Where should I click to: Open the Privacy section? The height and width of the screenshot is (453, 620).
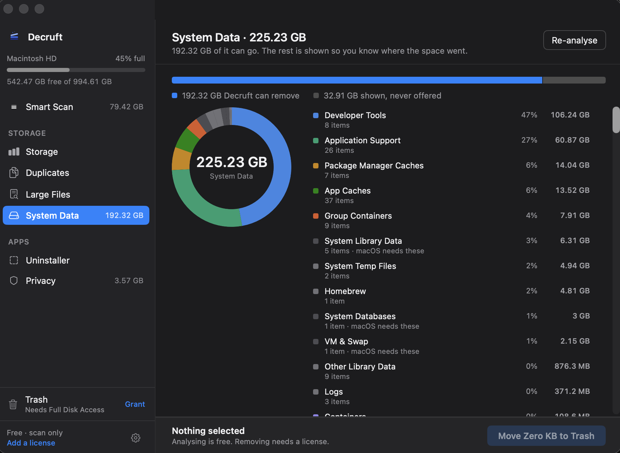pyautogui.click(x=76, y=280)
